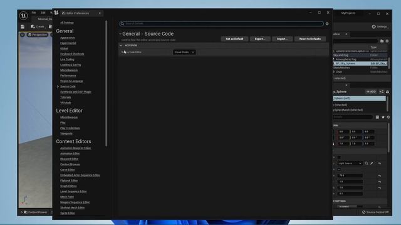Open Content Browser settings
The height and width of the screenshot is (225, 401).
(70, 164)
